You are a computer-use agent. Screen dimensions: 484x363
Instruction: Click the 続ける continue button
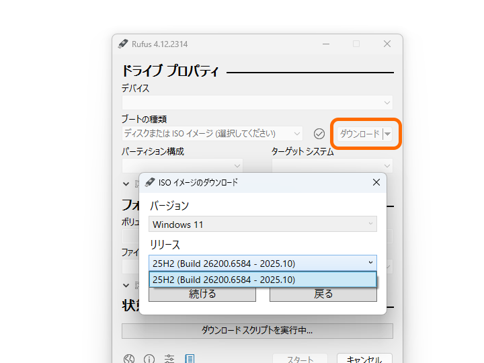click(202, 294)
